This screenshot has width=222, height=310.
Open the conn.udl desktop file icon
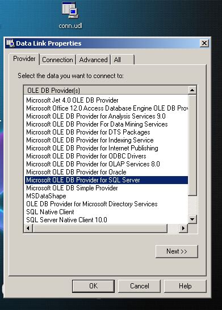point(70,15)
